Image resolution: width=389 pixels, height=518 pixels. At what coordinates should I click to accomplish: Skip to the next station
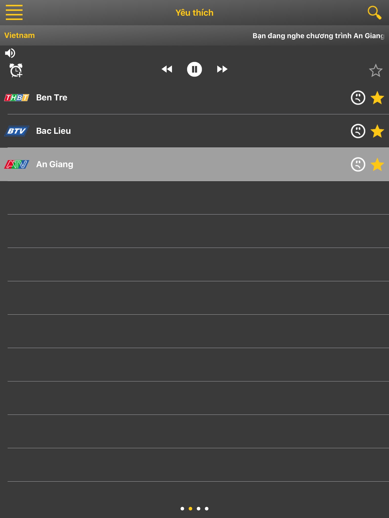222,69
